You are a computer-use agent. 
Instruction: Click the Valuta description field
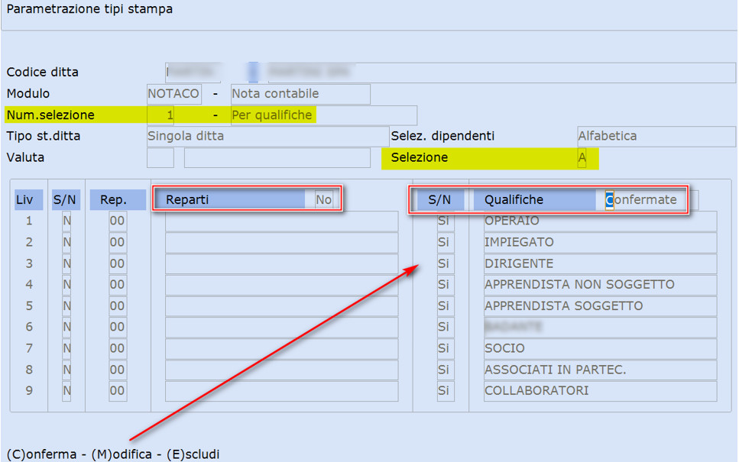point(277,158)
